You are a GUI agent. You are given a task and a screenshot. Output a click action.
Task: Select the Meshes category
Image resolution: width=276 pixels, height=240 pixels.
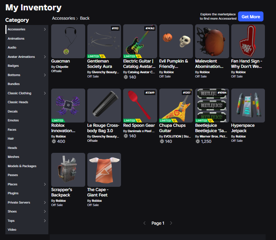(27, 157)
